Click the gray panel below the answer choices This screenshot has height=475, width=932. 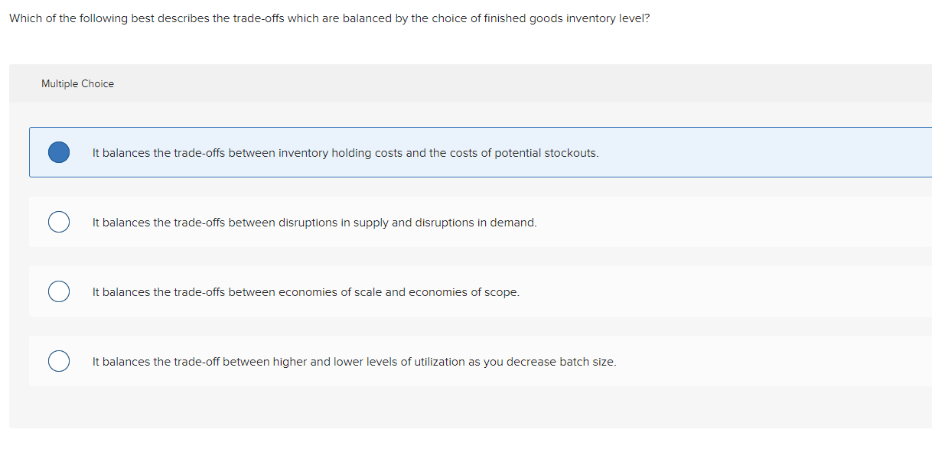tap(459, 409)
